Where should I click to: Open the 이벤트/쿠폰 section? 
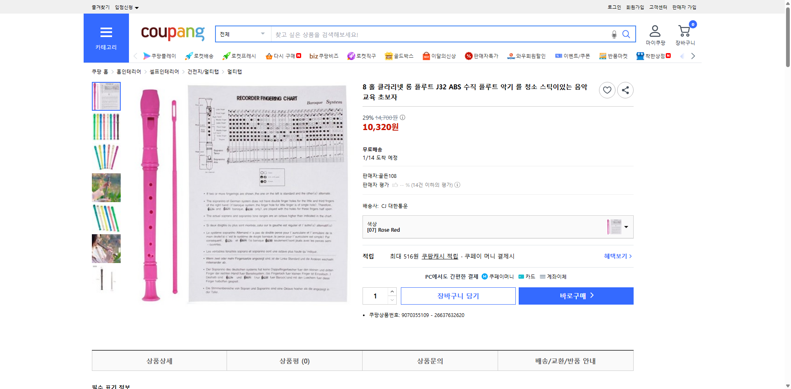(x=573, y=56)
